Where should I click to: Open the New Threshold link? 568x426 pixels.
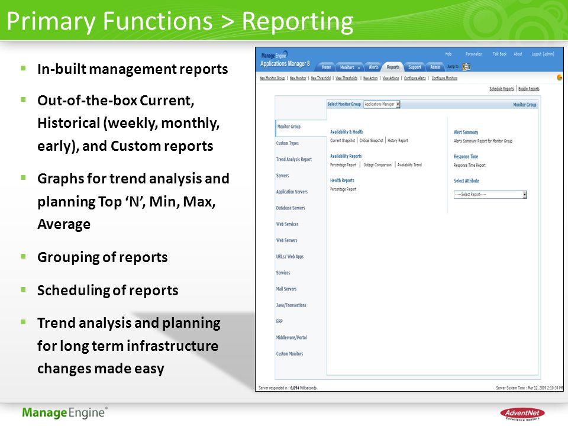click(x=321, y=78)
